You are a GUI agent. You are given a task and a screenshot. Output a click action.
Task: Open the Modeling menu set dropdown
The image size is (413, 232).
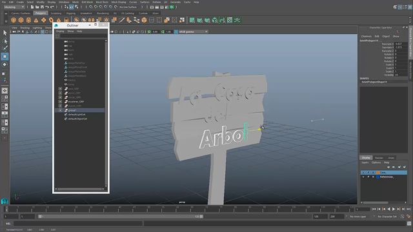point(14,7)
